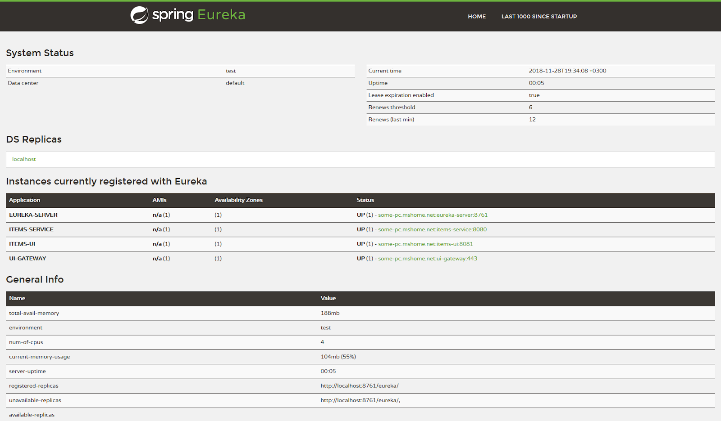Image resolution: width=721 pixels, height=421 pixels.
Task: Click the num-of-cpus row name
Action: (x=26, y=342)
